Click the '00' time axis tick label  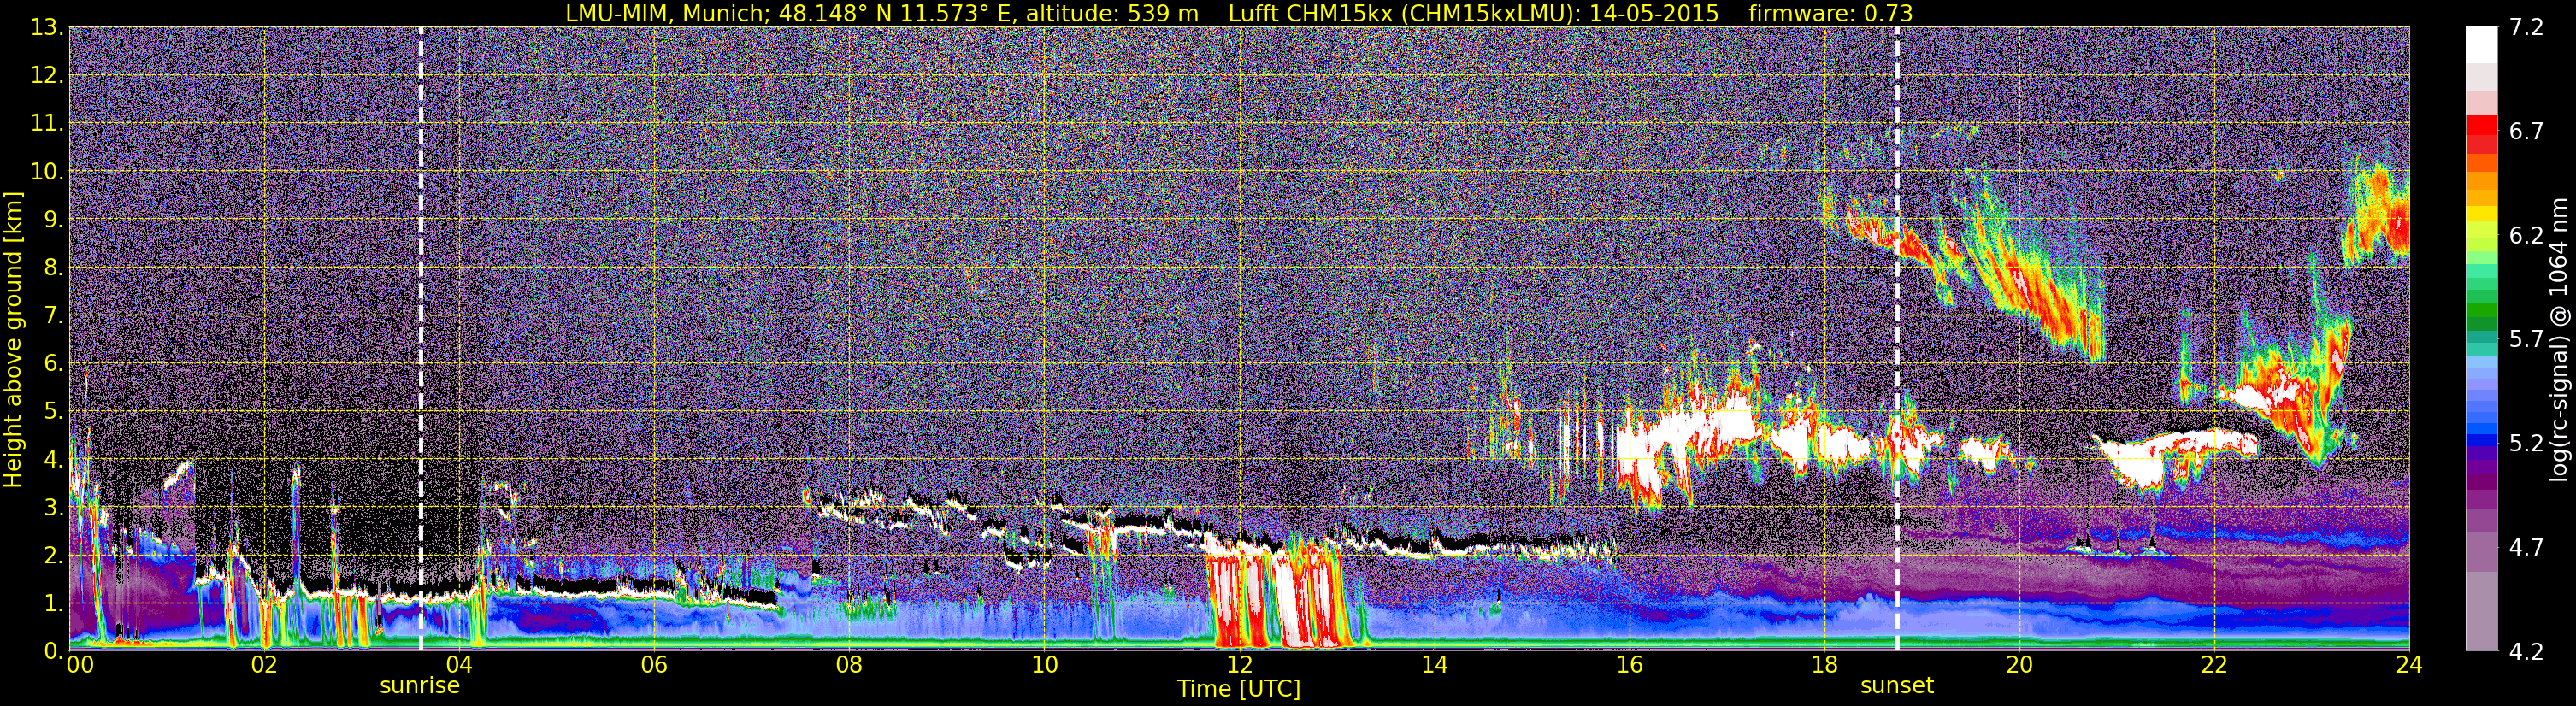(x=80, y=665)
